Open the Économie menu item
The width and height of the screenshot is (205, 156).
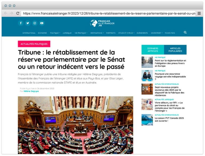click(x=42, y=33)
